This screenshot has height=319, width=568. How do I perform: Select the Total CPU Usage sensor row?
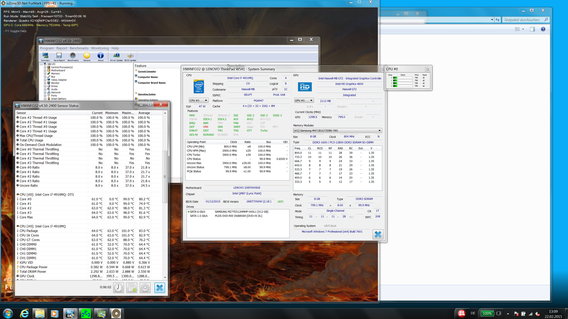pos(88,140)
